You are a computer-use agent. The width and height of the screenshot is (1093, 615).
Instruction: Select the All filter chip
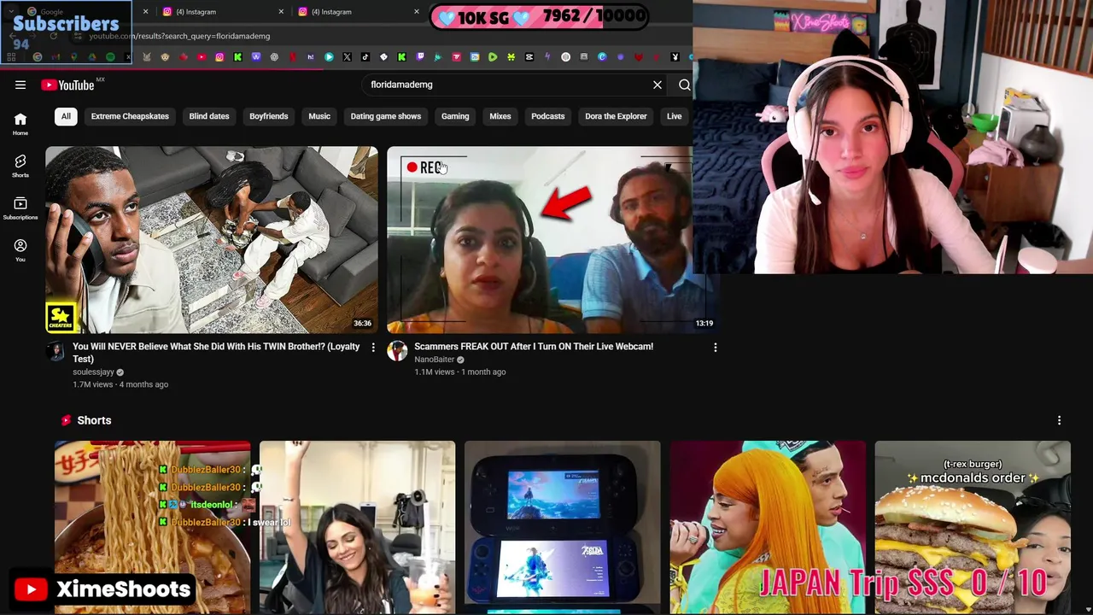pyautogui.click(x=66, y=116)
